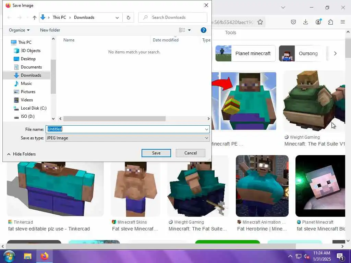
Task: Cancel the Save Image dialog
Action: [191, 153]
